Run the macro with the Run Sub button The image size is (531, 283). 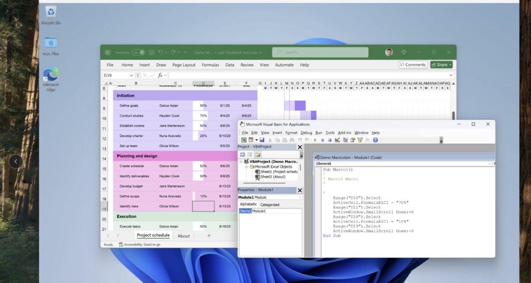pyautogui.click(x=315, y=140)
